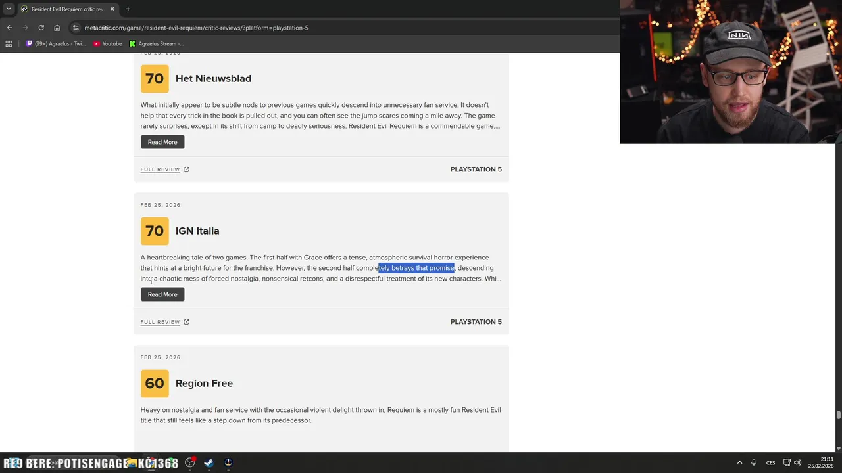View site information icon in address bar
Viewport: 842px width, 473px height.
point(76,28)
